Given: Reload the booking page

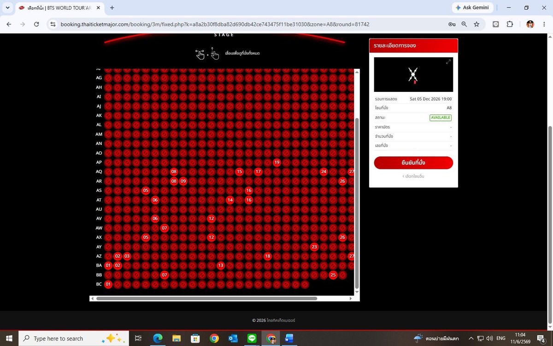Looking at the screenshot, I should [x=36, y=24].
